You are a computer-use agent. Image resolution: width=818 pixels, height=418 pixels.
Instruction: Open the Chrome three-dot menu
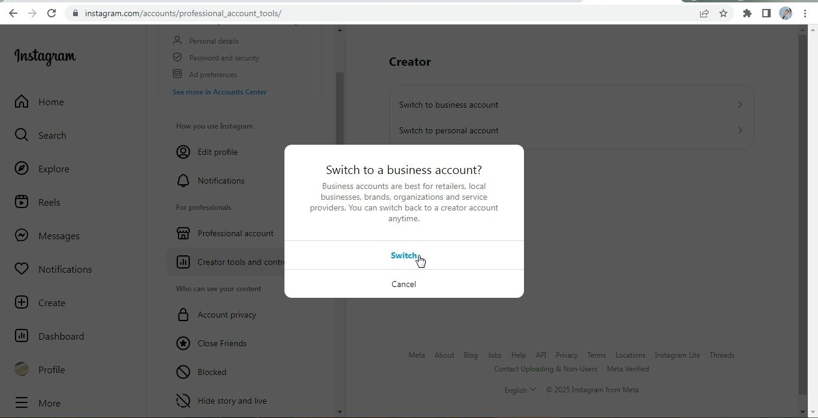click(805, 13)
